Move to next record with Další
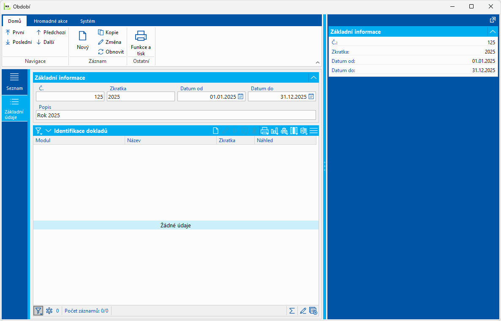 click(x=45, y=42)
